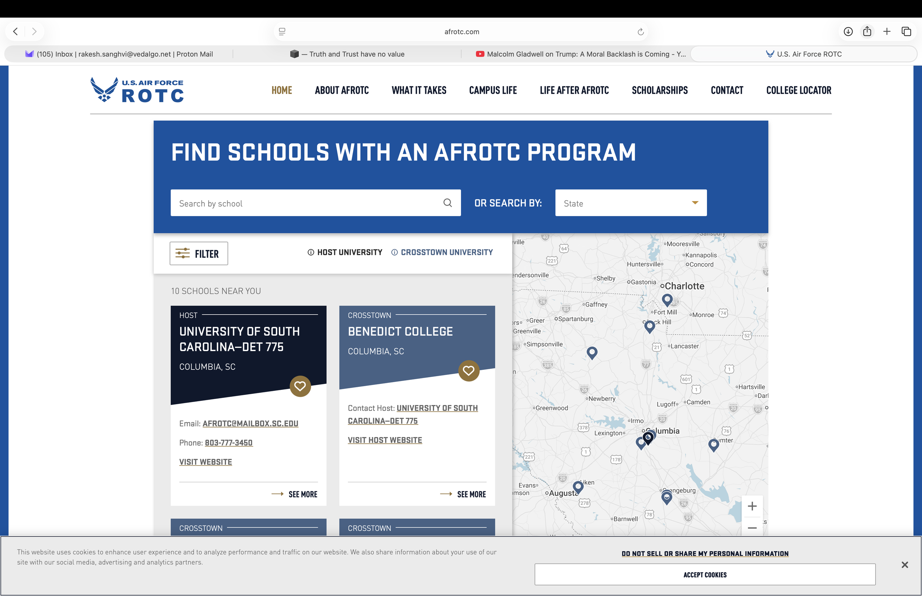Click Do Not Sell or Share link
The height and width of the screenshot is (596, 922).
tap(705, 554)
